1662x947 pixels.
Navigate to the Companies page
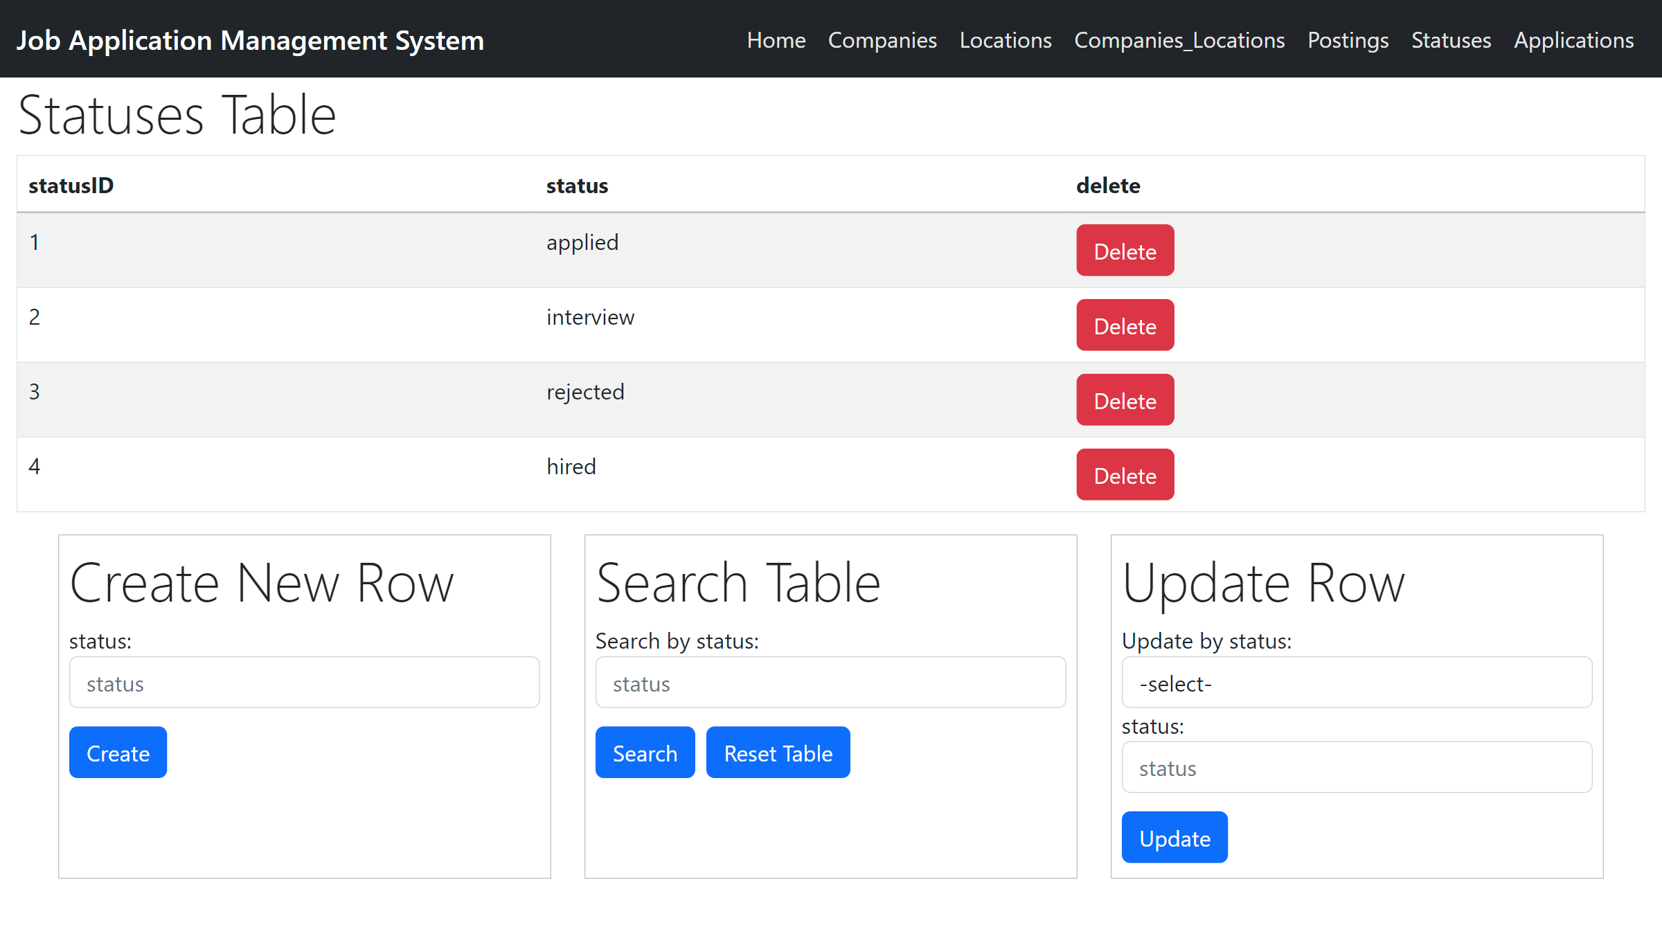[x=882, y=39]
